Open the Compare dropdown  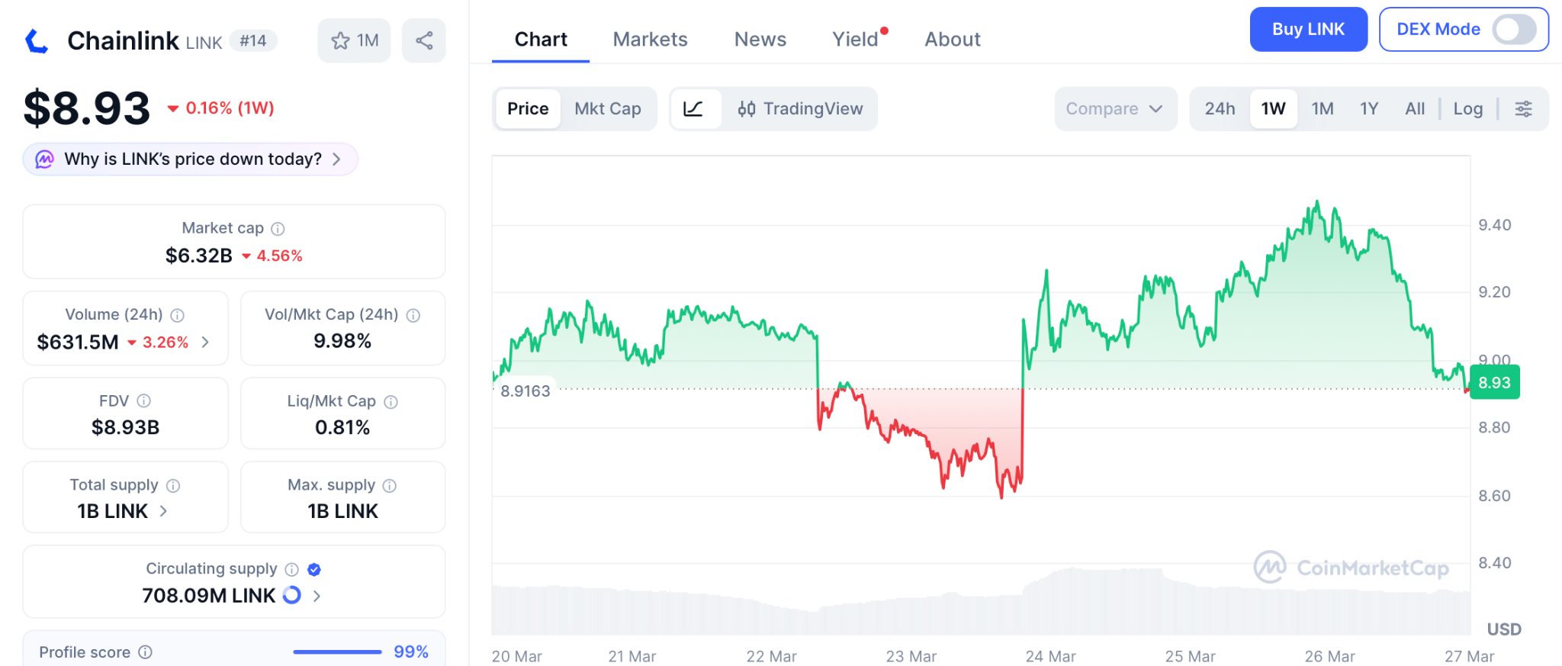tap(1115, 109)
